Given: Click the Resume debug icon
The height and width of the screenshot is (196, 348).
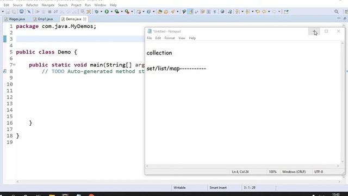Looking at the screenshot, I should (x=38, y=11).
